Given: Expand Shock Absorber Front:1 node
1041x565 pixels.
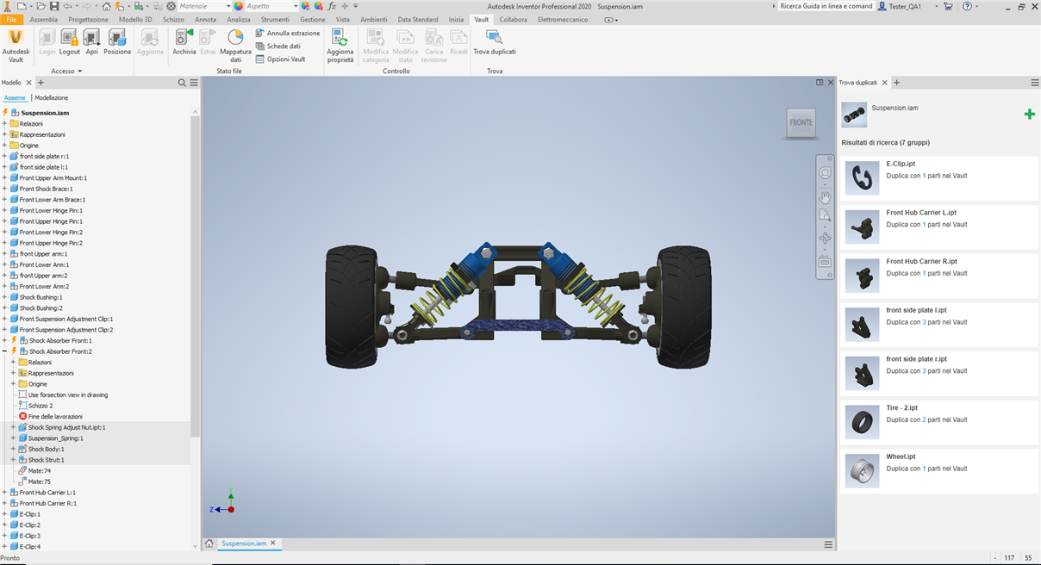Looking at the screenshot, I should [4, 340].
